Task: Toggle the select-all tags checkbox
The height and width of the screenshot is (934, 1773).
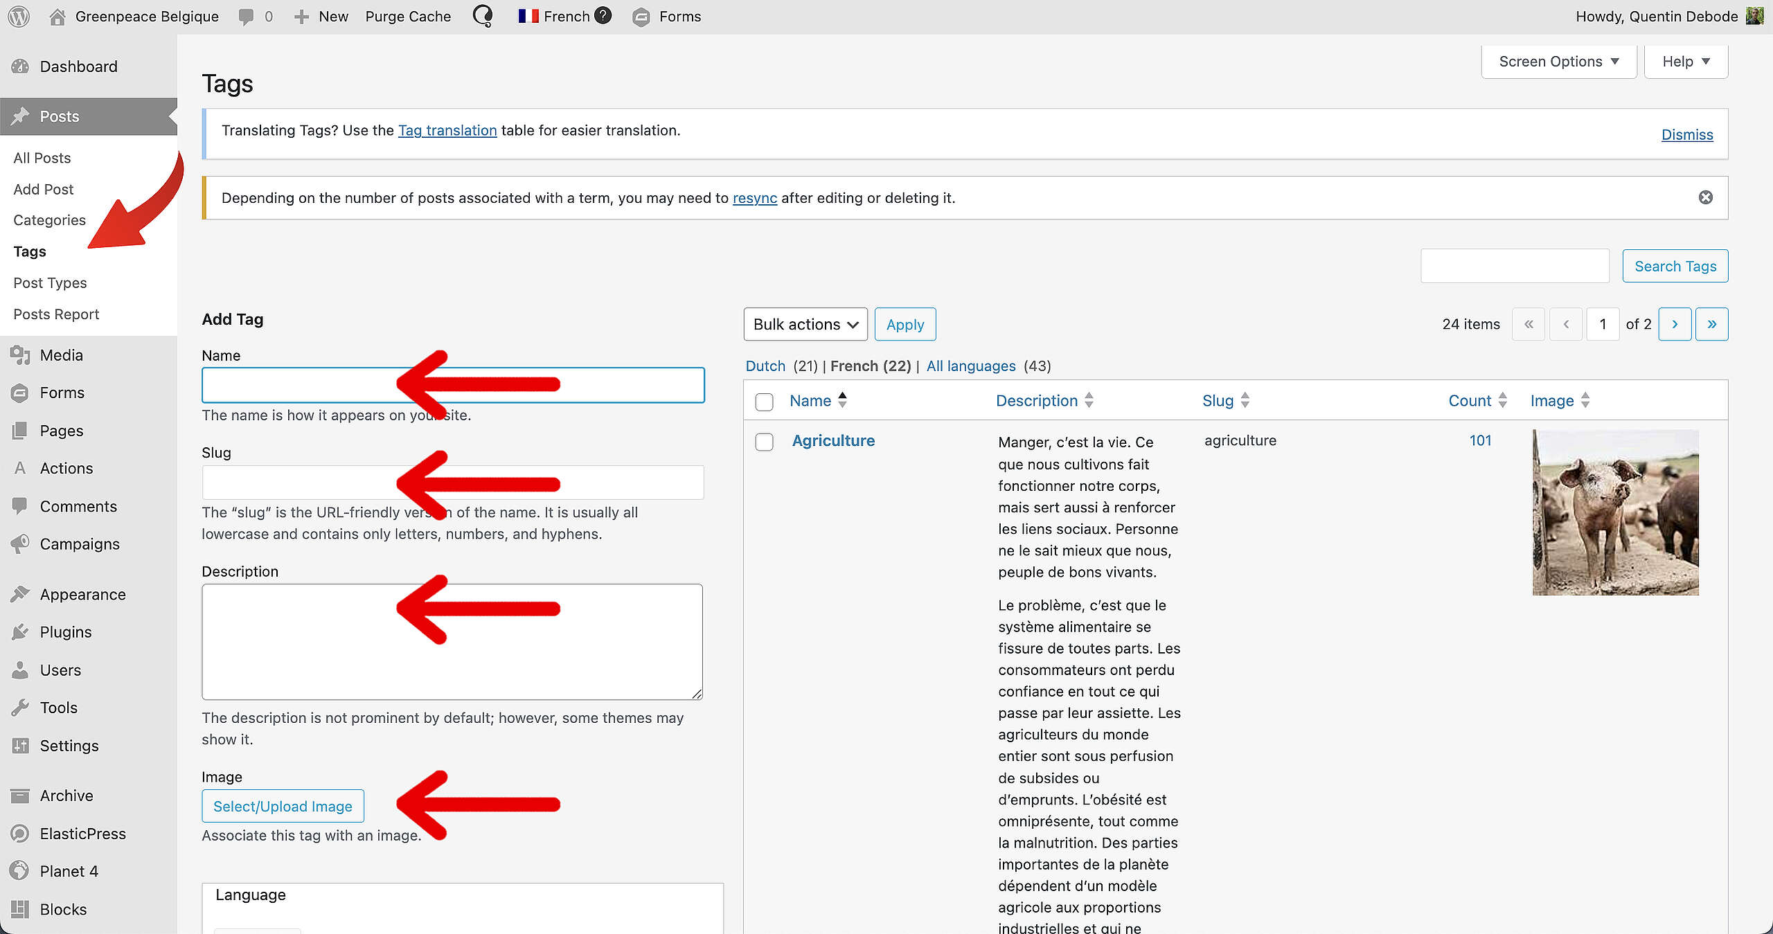Action: point(764,402)
